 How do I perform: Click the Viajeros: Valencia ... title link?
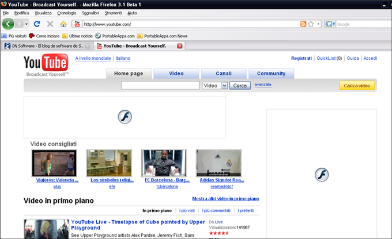[x=57, y=180]
